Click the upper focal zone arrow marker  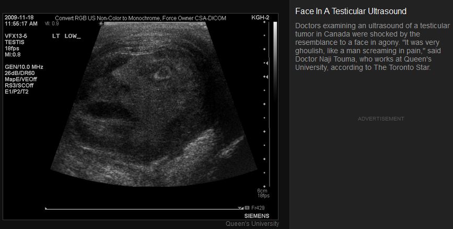266,63
